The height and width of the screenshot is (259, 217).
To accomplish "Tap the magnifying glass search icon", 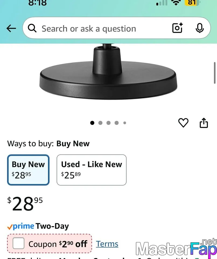I will [x=32, y=28].
